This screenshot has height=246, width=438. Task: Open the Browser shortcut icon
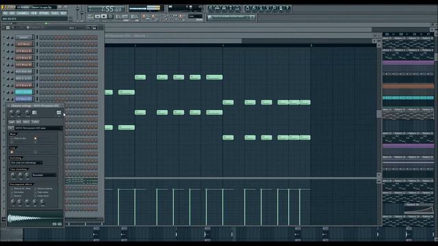[x=231, y=8]
